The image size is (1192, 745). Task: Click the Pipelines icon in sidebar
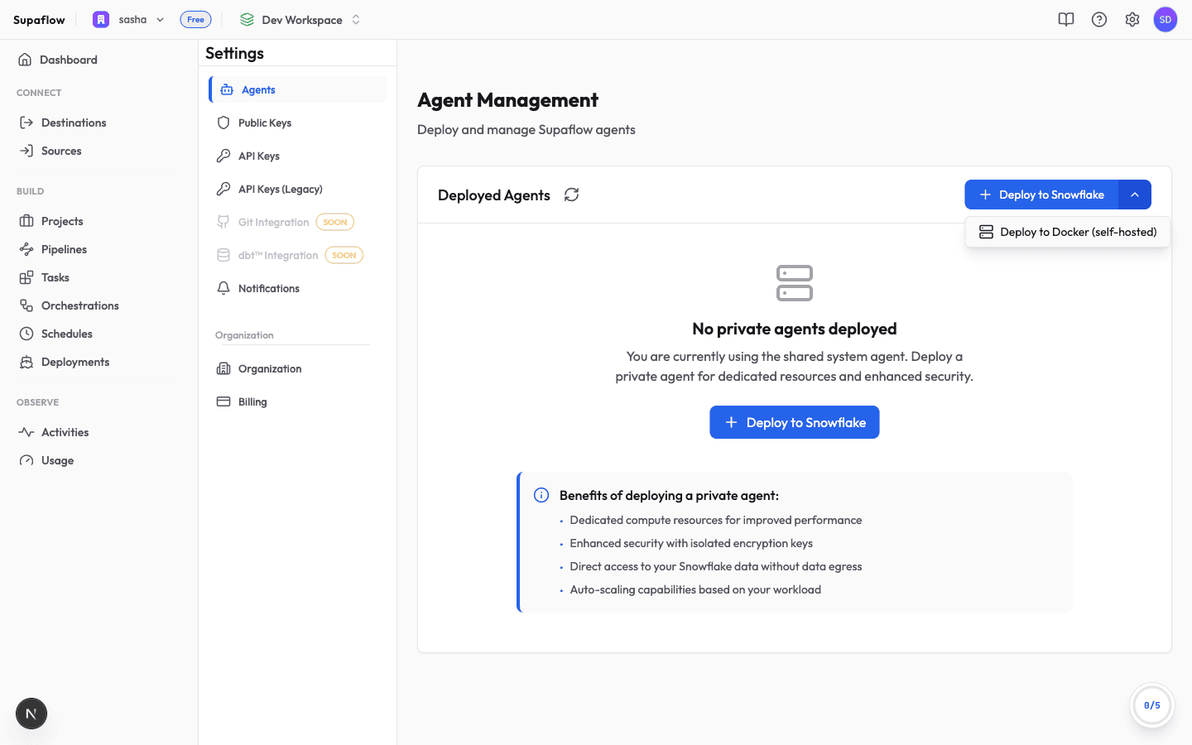click(26, 249)
